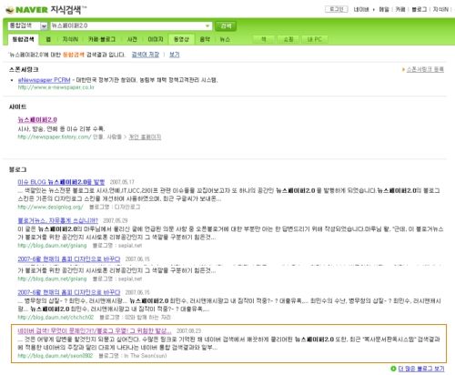Click the NAVER 지식검색 logo
The width and height of the screenshot is (455, 375).
coord(45,9)
